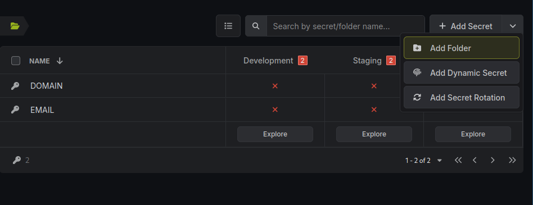Click the green open folder breadcrumb icon

[x=15, y=26]
